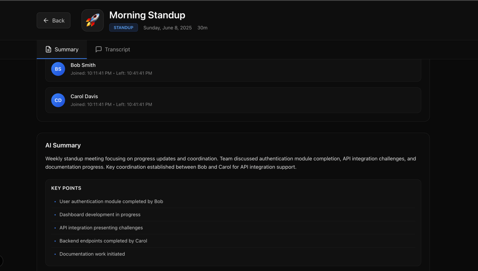Select 'User authentication module completed by Bob' point
478x271 pixels.
tap(111, 201)
